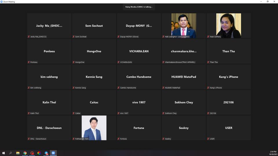Select Hak Leanghor's video tile
278x156 pixels.
coord(184,25)
